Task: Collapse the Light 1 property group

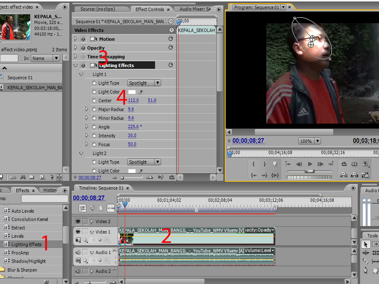Action: 81,74
